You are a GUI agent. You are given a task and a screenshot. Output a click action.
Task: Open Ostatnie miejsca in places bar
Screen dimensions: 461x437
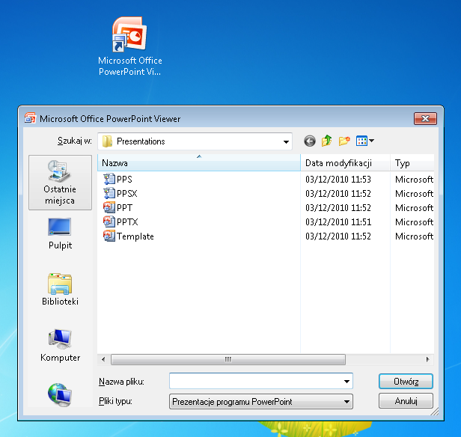pyautogui.click(x=60, y=183)
